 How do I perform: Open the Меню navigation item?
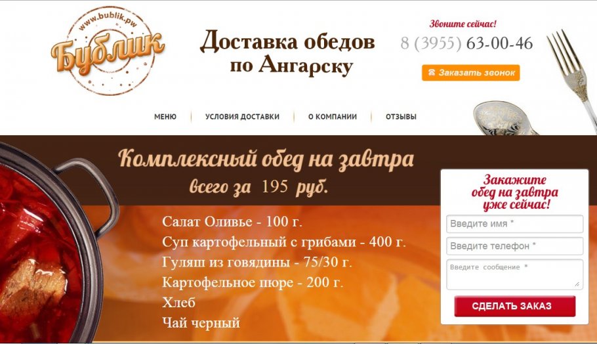165,117
